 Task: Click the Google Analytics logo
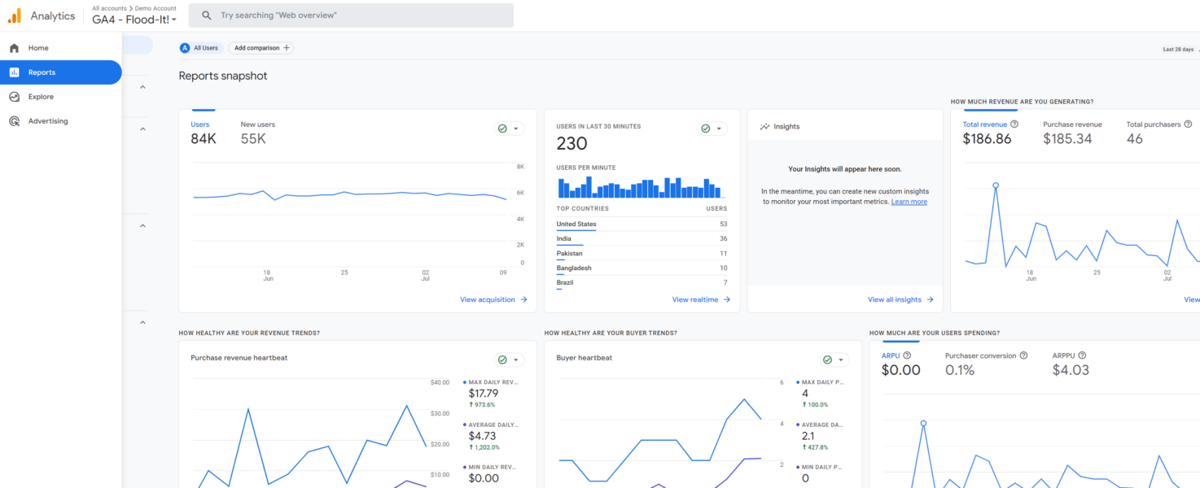pyautogui.click(x=15, y=15)
